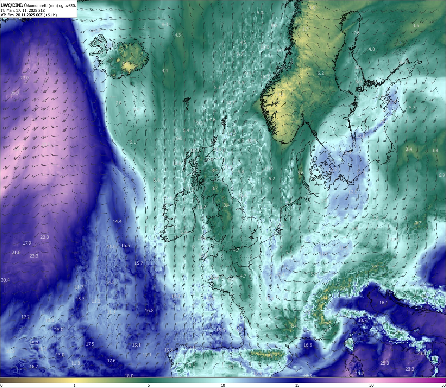Click the colorbar tick label 15
This screenshot has height=388, width=446.
coord(297,385)
